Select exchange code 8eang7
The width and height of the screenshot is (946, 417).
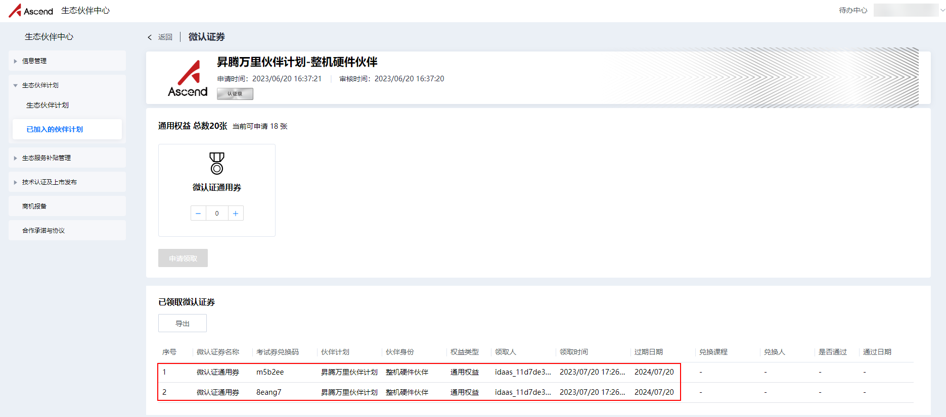click(x=269, y=392)
